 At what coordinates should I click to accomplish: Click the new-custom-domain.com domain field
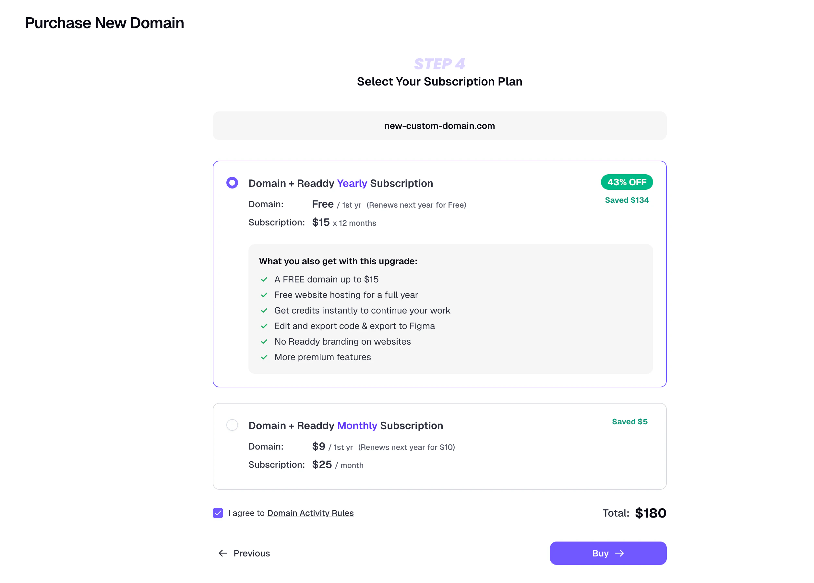coord(439,126)
